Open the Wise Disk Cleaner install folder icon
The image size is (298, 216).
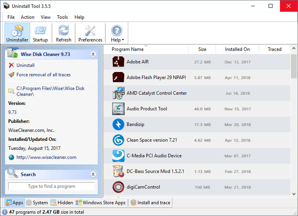coord(11,91)
